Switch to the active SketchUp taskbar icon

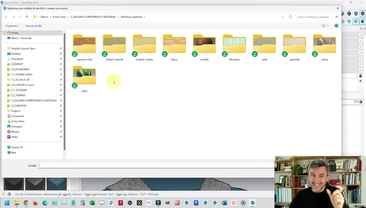252,203
